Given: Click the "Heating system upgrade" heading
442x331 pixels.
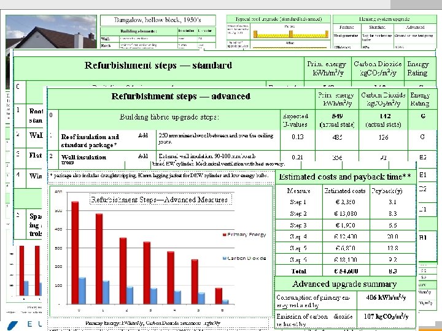Looking at the screenshot, I should click(384, 19).
